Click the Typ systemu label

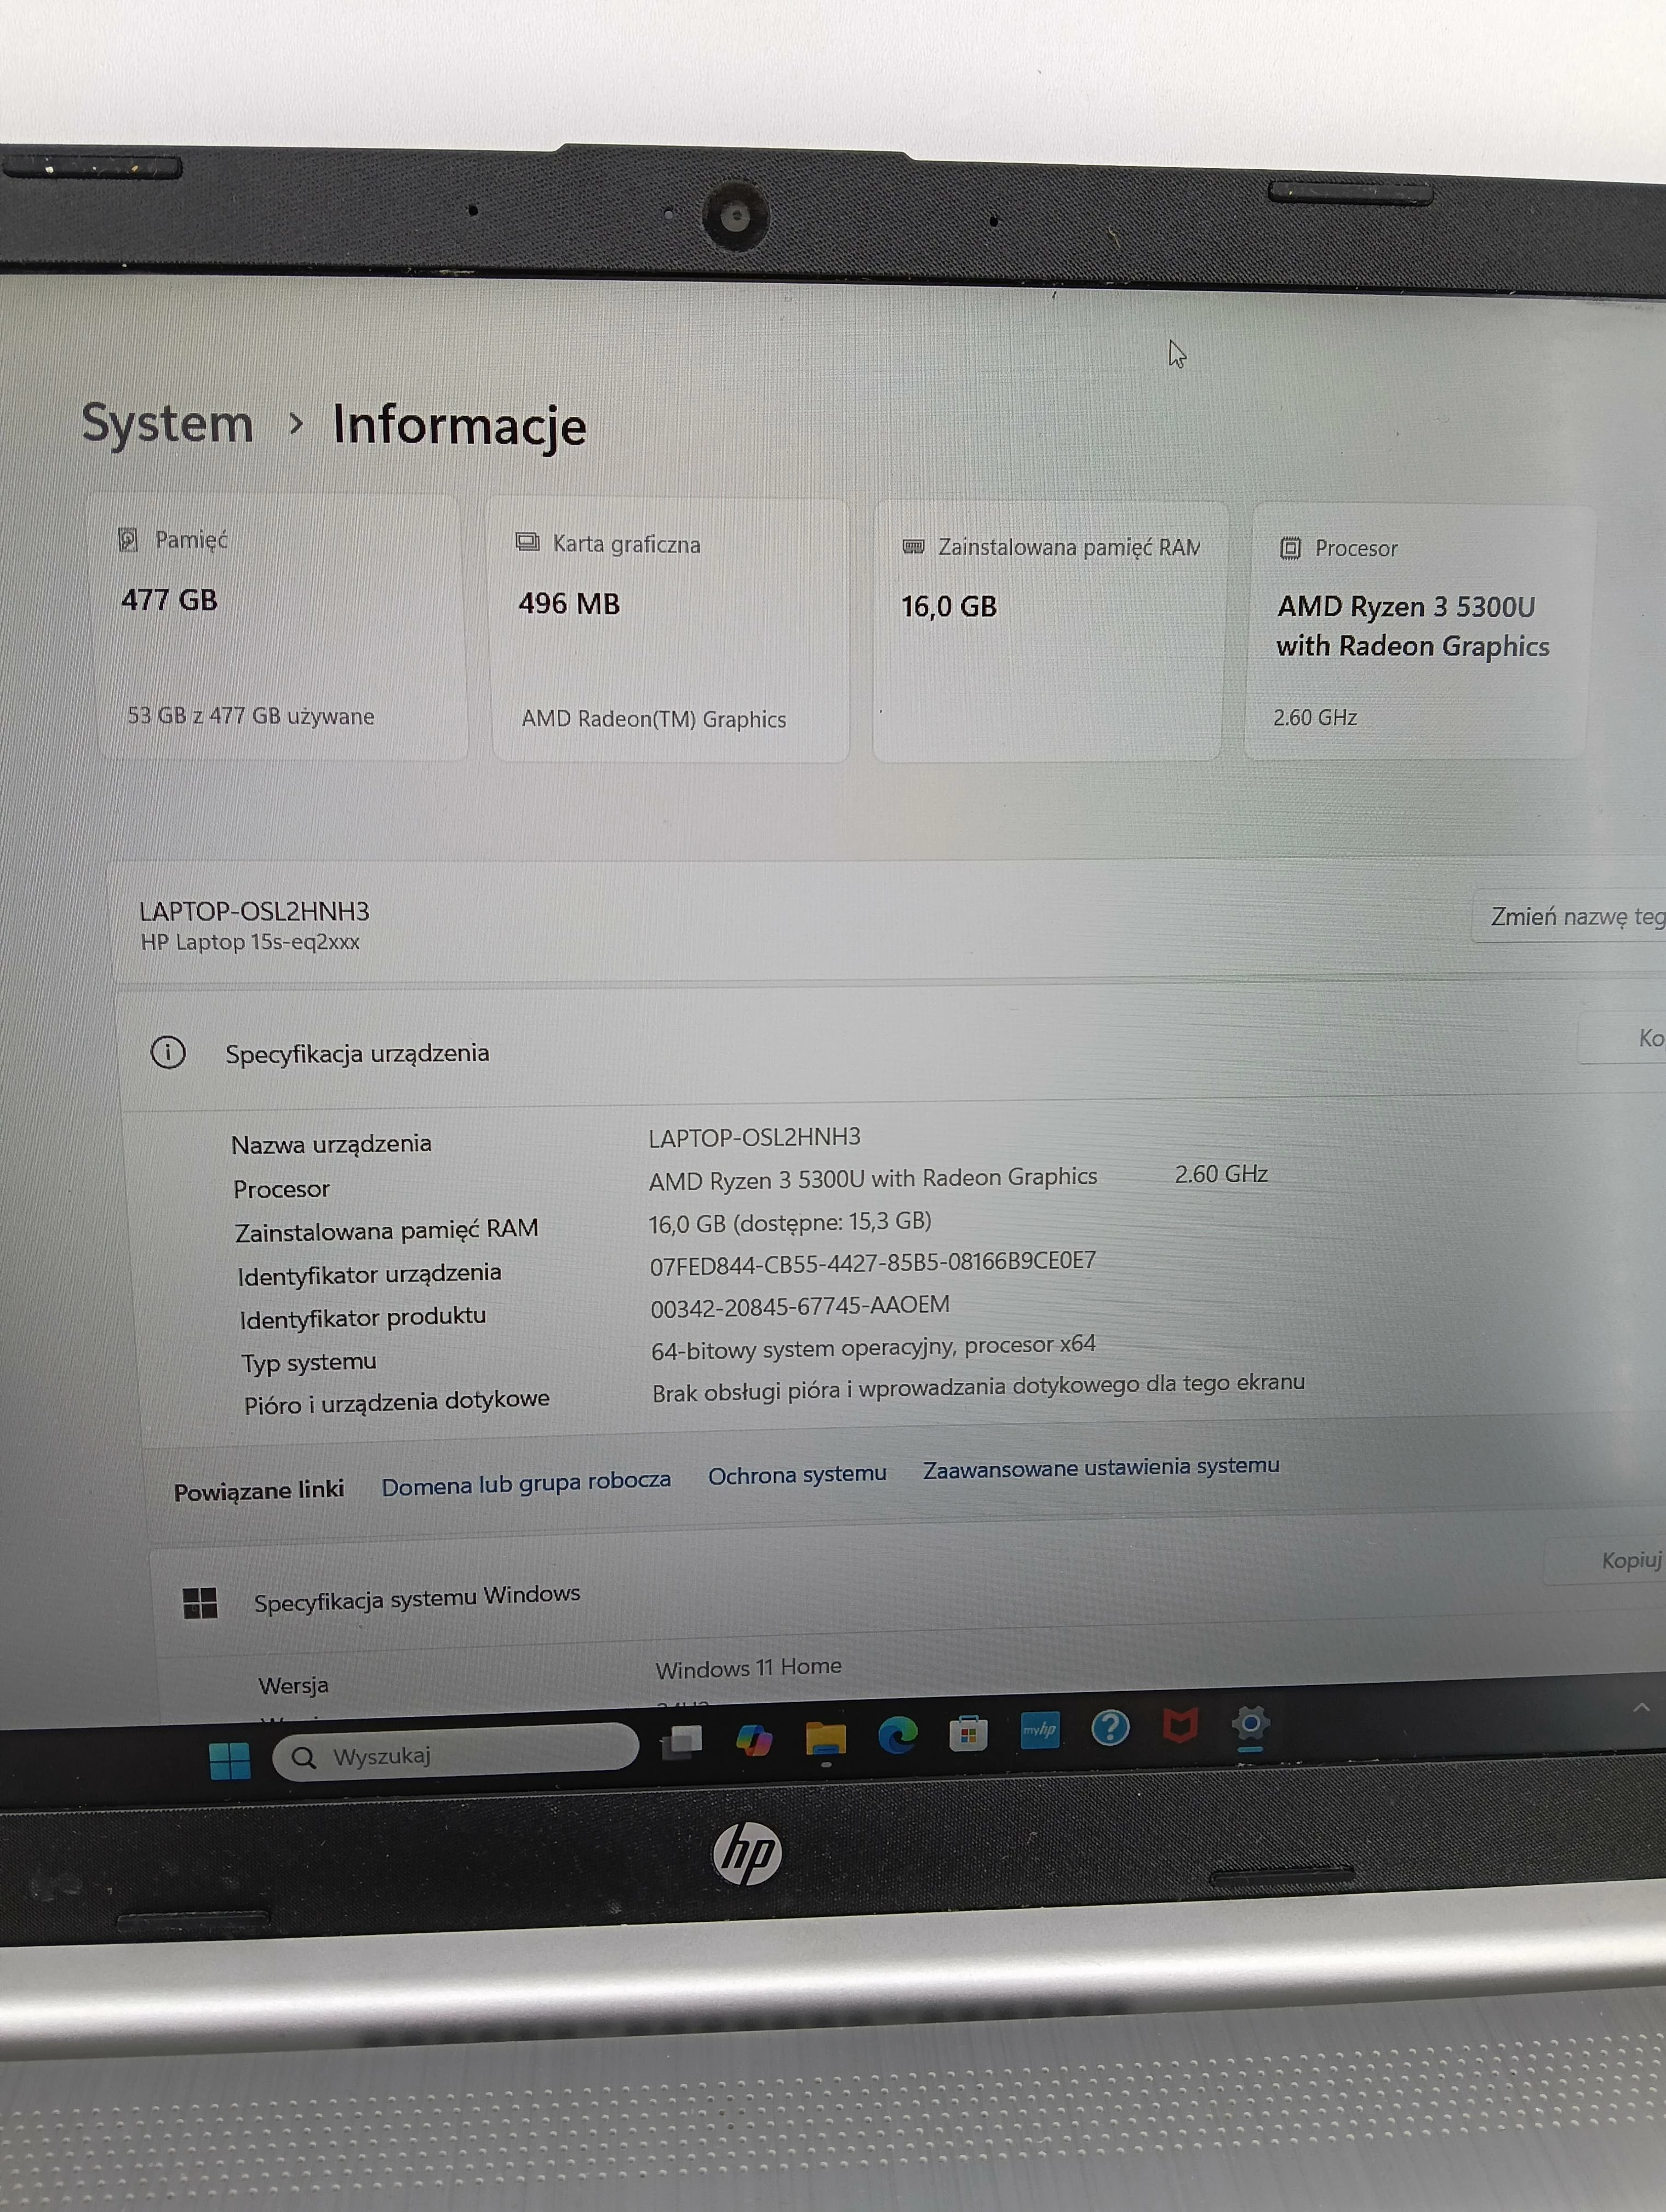[309, 1363]
